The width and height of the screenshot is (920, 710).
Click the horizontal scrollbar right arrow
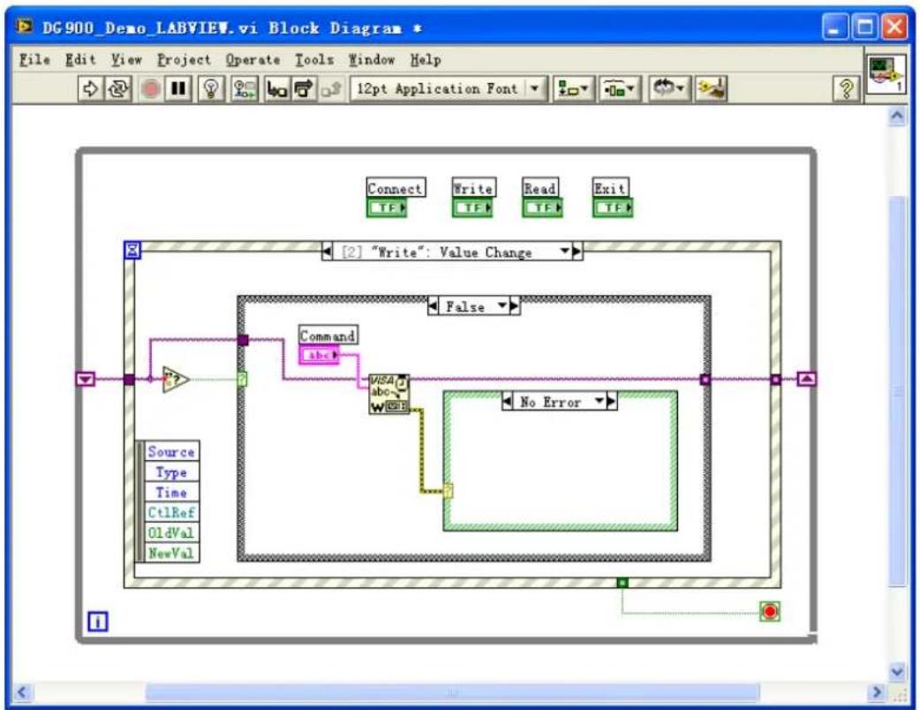(x=876, y=692)
